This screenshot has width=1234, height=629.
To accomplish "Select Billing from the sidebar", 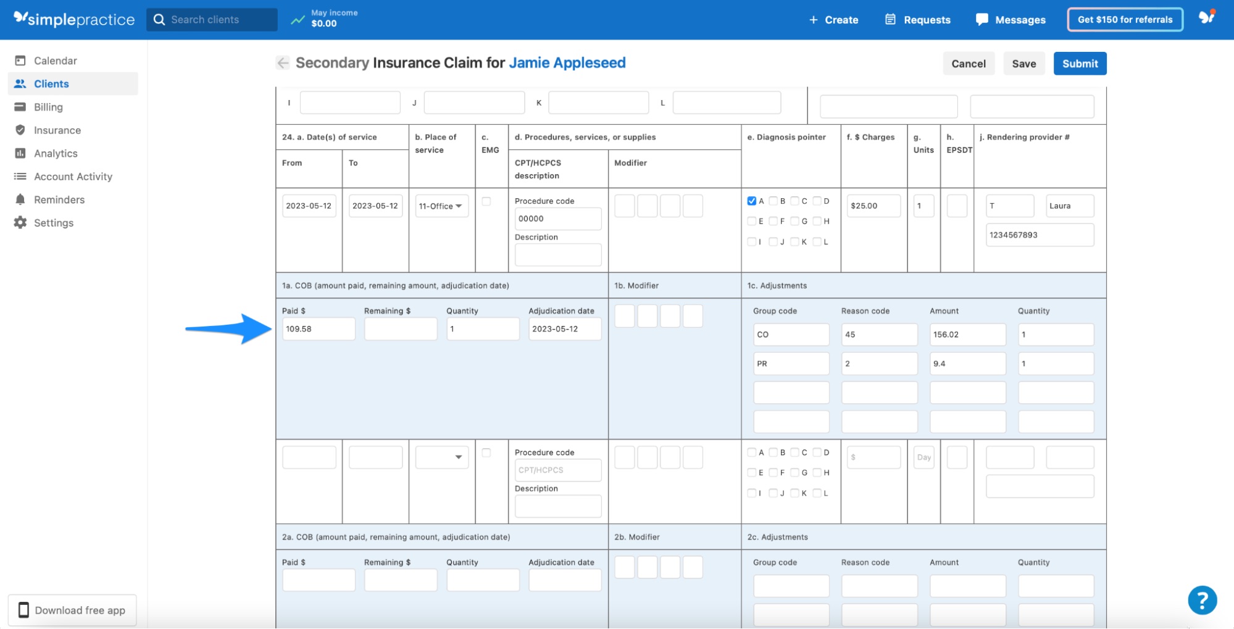I will point(48,106).
